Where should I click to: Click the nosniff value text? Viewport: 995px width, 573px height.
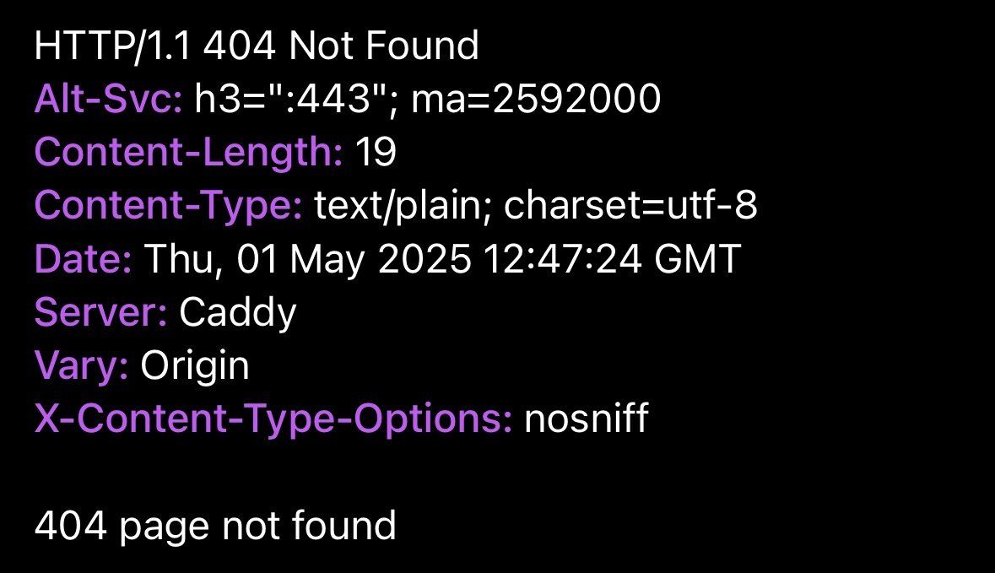click(x=587, y=419)
